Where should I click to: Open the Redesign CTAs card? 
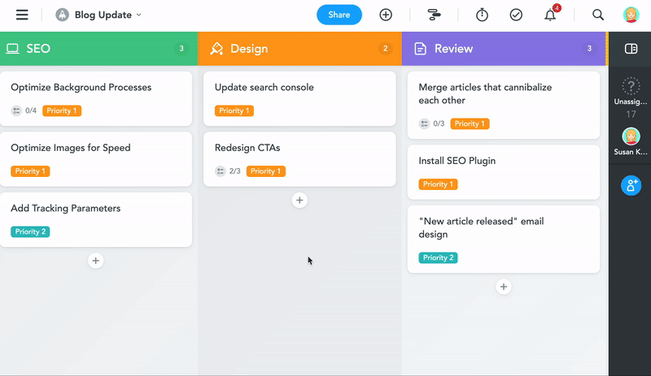299,149
